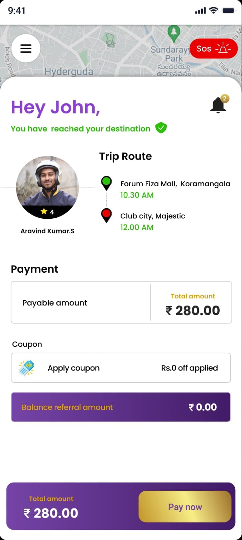
Task: Tap the Balance referral amount bar
Action: click(x=121, y=407)
